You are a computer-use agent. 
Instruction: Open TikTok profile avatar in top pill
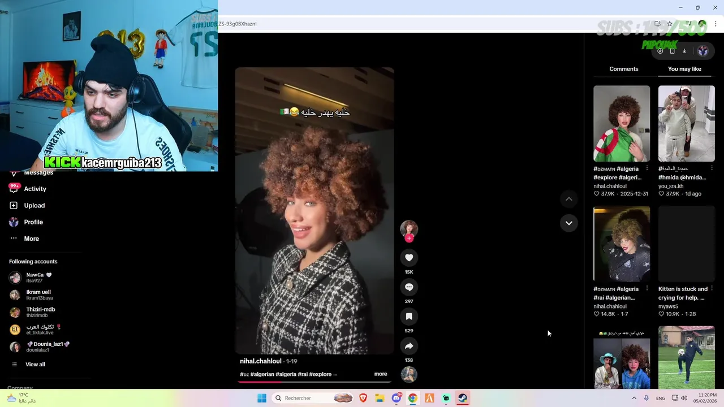tap(703, 51)
